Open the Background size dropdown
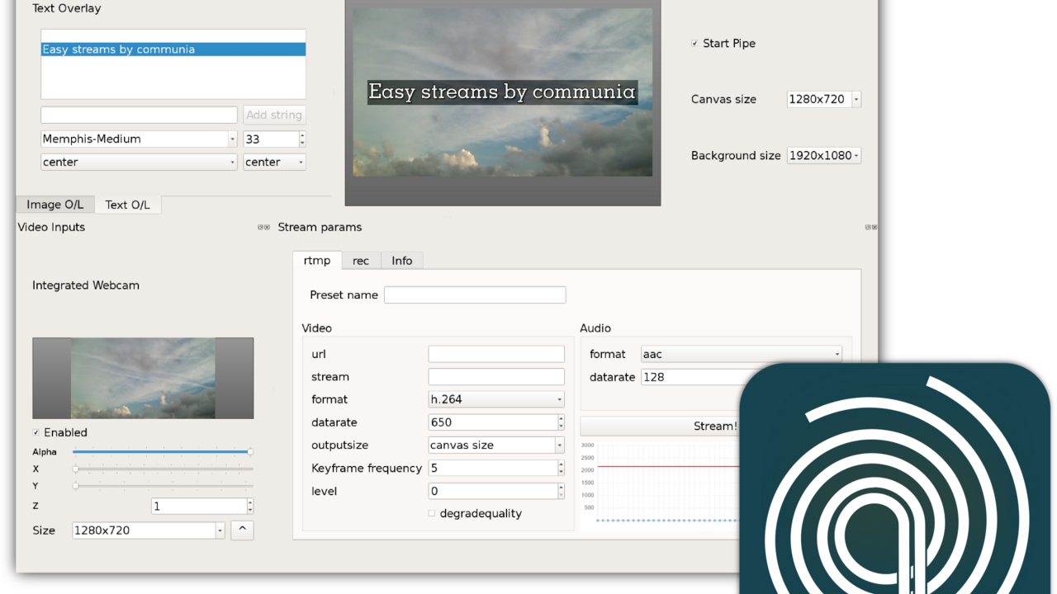The height and width of the screenshot is (594, 1057). (824, 155)
